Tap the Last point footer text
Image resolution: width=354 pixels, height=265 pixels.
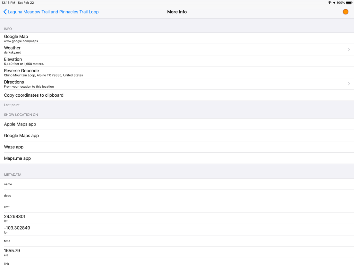point(12,105)
